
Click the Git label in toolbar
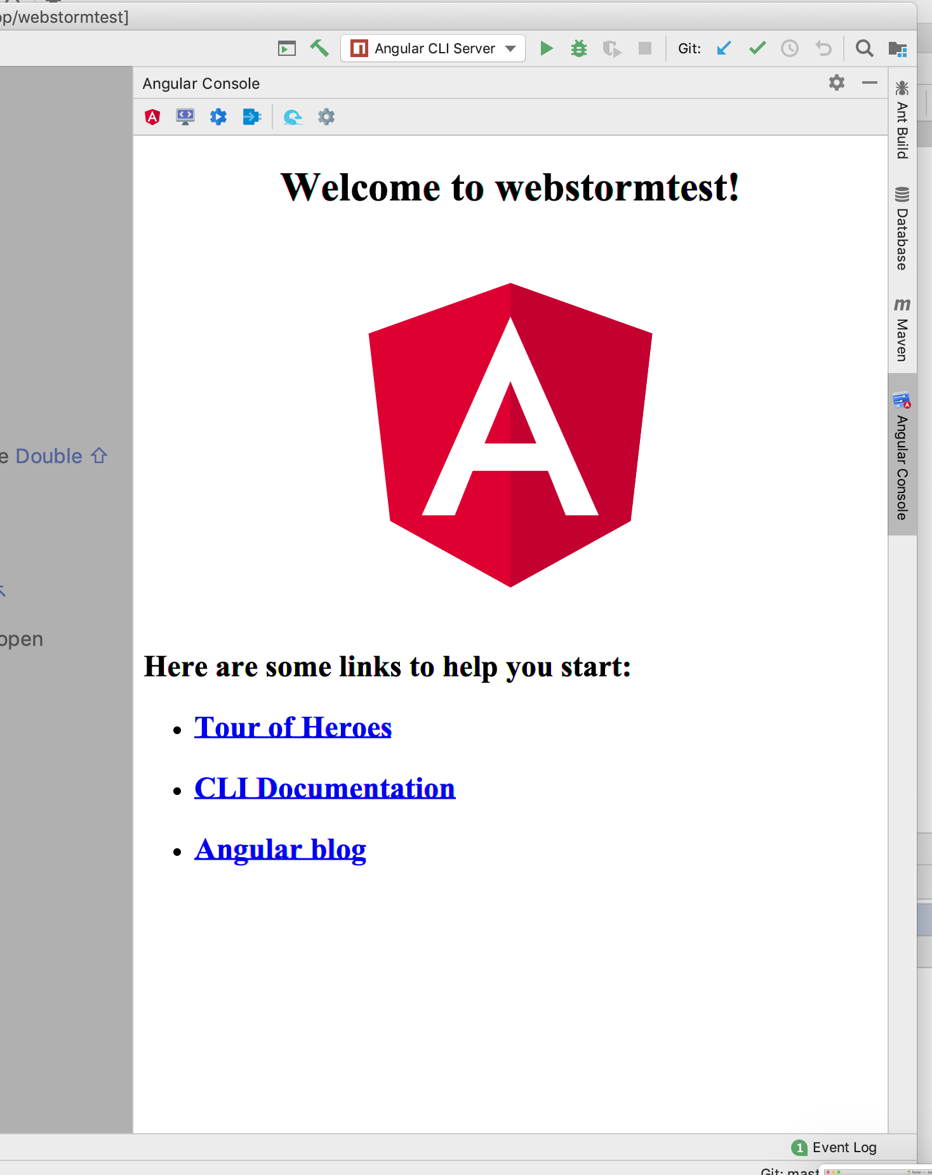coord(689,49)
